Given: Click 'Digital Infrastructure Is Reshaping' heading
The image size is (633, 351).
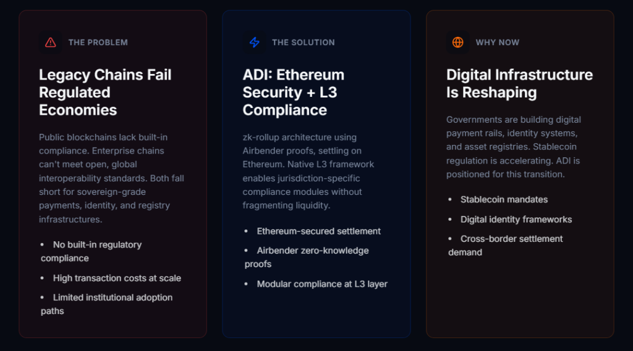Looking at the screenshot, I should pyautogui.click(x=519, y=84).
